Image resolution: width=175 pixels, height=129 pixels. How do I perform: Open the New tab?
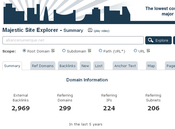85,66
